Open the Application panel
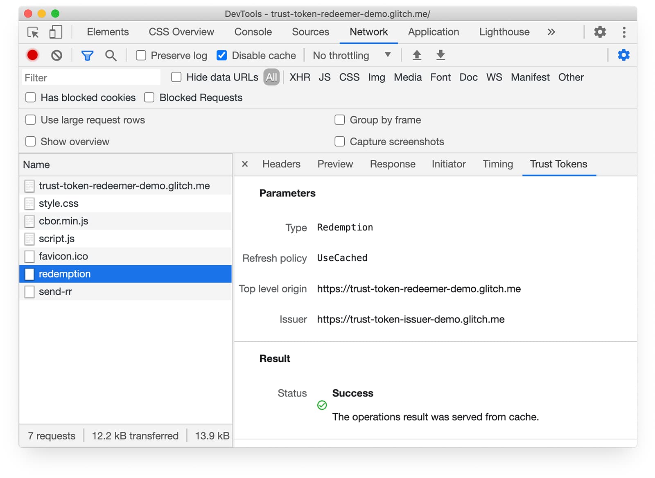Viewport: 655px width, 478px height. tap(433, 32)
